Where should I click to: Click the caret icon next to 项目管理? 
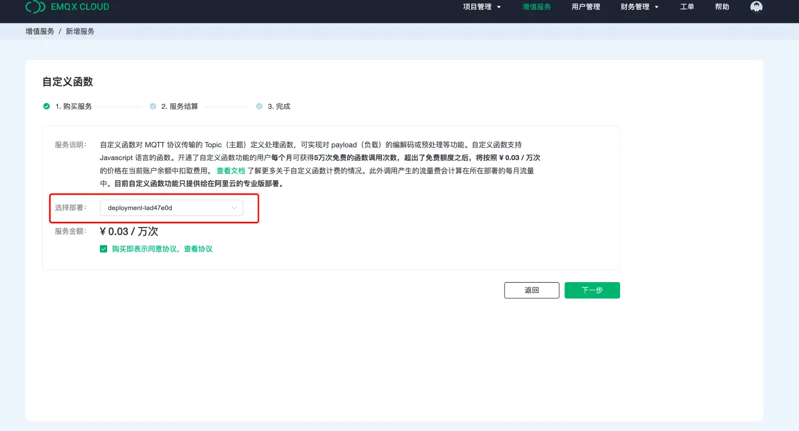pyautogui.click(x=499, y=7)
